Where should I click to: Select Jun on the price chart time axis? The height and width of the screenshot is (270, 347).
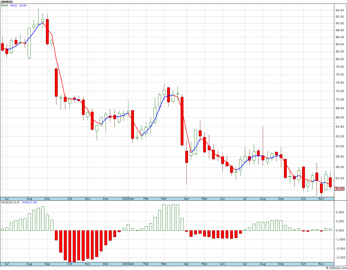click(x=222, y=199)
